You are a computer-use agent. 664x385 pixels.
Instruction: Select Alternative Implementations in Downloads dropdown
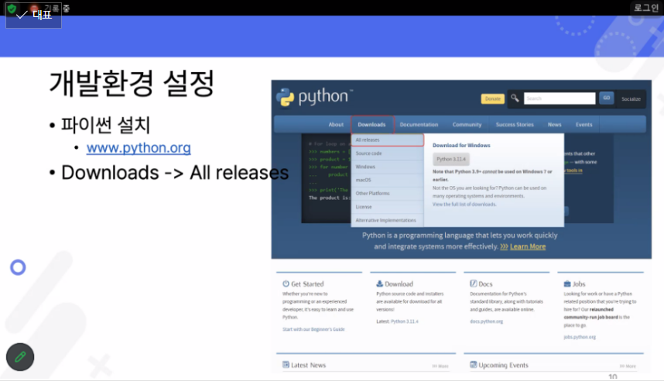(387, 220)
